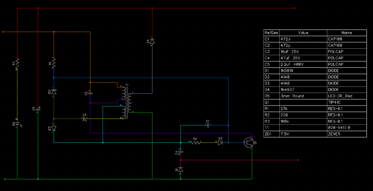
Task: Click capacitor C1 symbol
Action: click(208, 125)
